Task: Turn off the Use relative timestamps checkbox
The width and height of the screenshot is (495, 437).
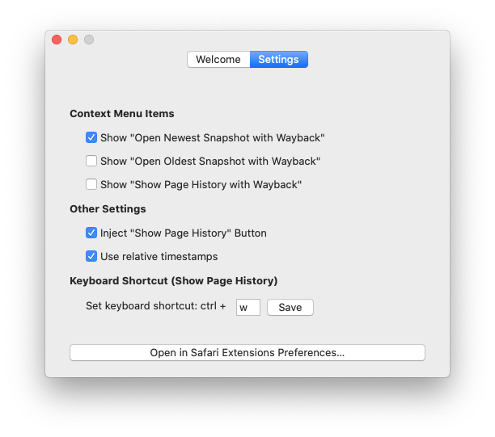Action: (91, 256)
